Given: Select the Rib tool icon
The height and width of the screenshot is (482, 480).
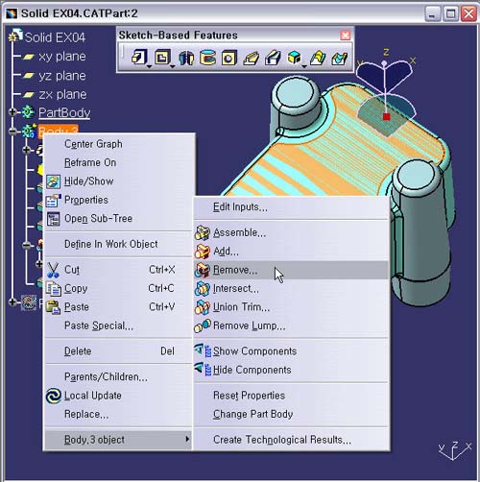Looking at the screenshot, I should point(252,59).
